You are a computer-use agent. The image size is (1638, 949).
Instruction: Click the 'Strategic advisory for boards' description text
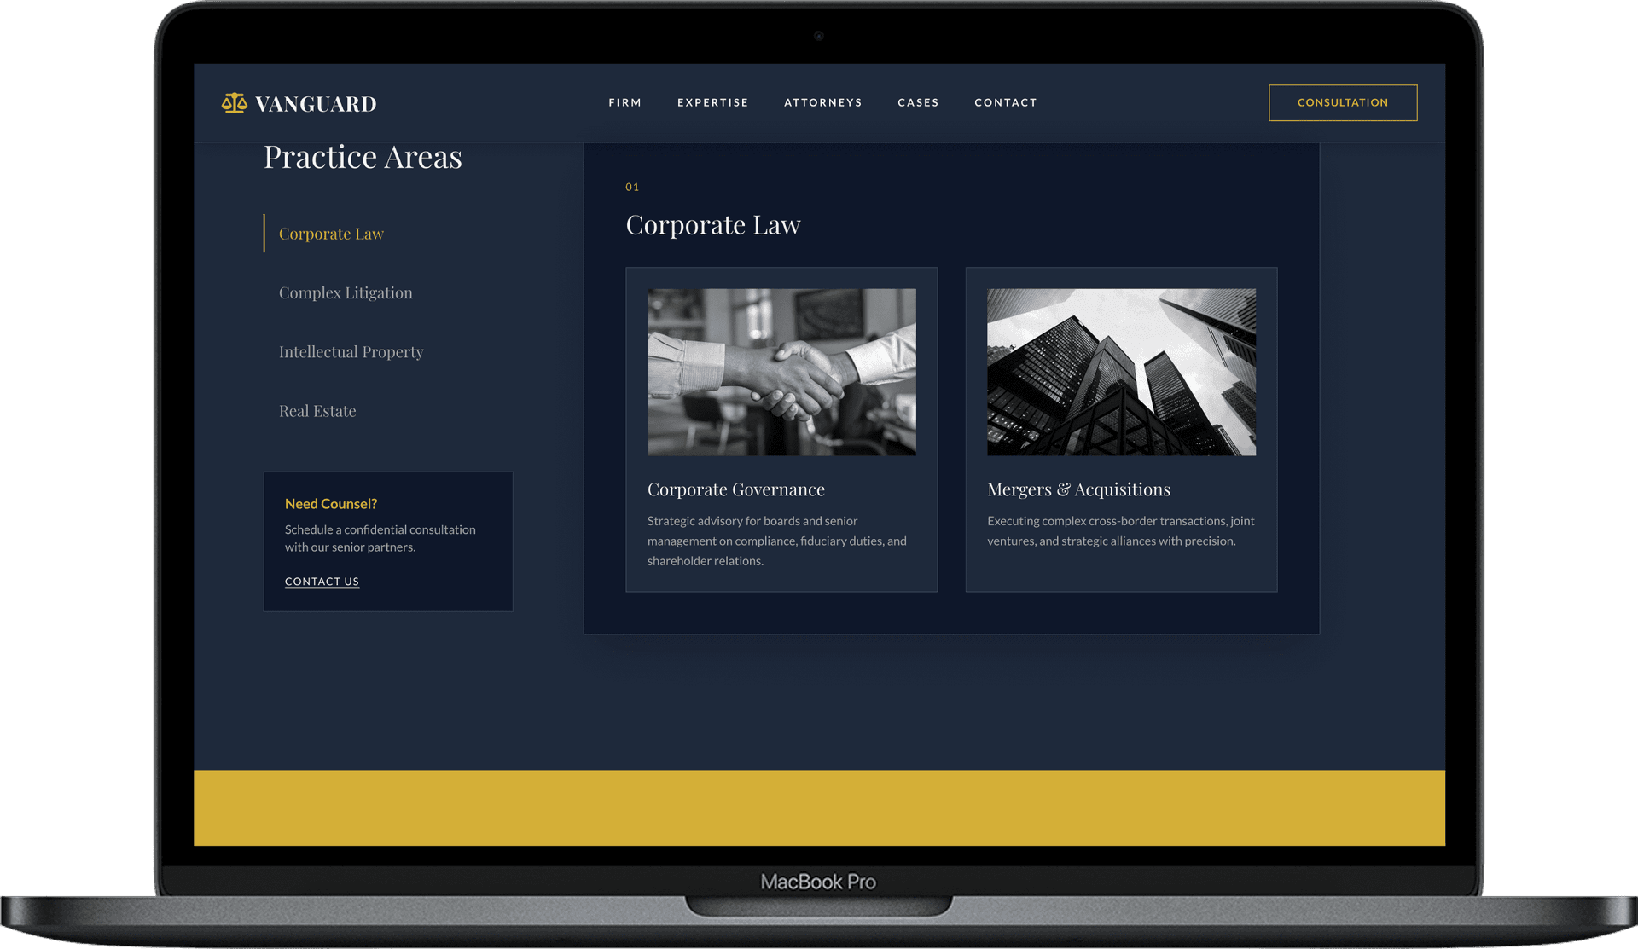[x=777, y=541]
